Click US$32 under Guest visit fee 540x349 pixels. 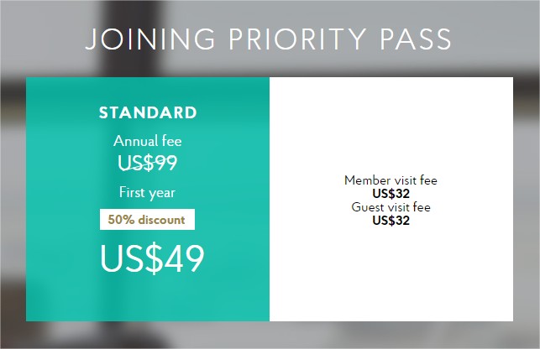click(391, 221)
